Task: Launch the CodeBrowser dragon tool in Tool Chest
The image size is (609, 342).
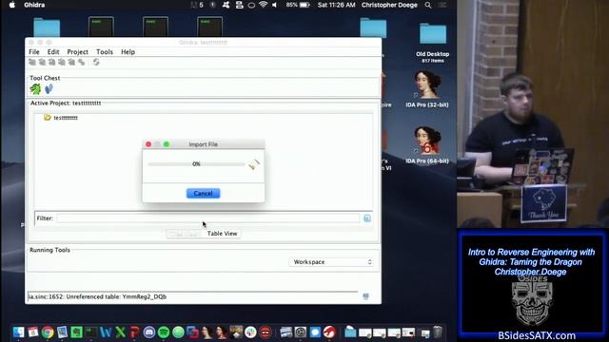Action: click(35, 89)
